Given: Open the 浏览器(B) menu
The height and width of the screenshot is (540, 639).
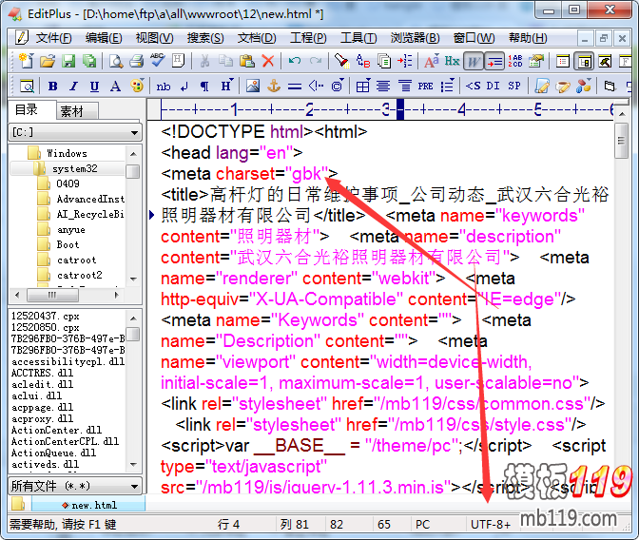Looking at the screenshot, I should [x=416, y=38].
